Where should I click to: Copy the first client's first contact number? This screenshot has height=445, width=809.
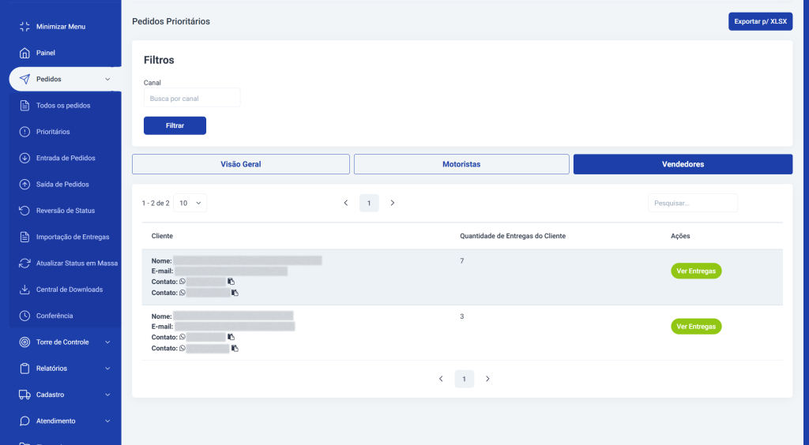(231, 282)
